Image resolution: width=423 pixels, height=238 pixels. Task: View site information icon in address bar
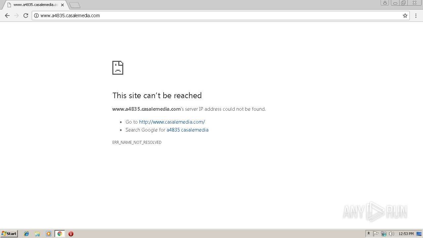point(36,16)
